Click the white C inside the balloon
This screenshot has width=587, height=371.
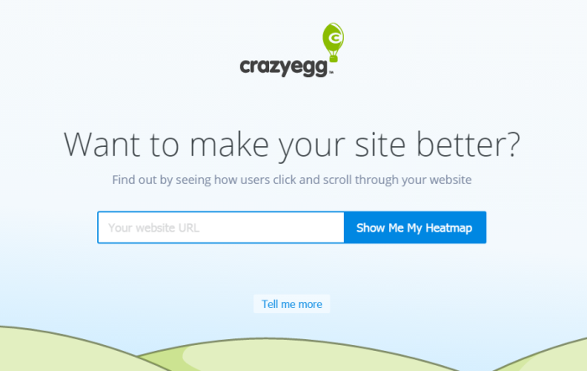(x=335, y=38)
